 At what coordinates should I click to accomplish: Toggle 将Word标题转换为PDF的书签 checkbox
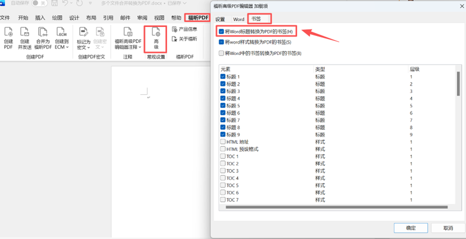221,32
